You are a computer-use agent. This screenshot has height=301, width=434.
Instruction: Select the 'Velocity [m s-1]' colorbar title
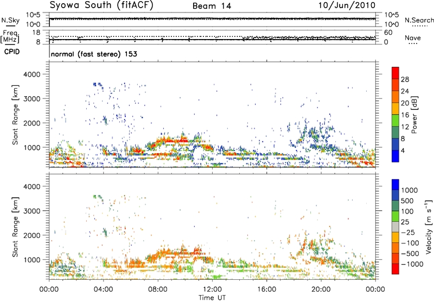pyautogui.click(x=429, y=227)
